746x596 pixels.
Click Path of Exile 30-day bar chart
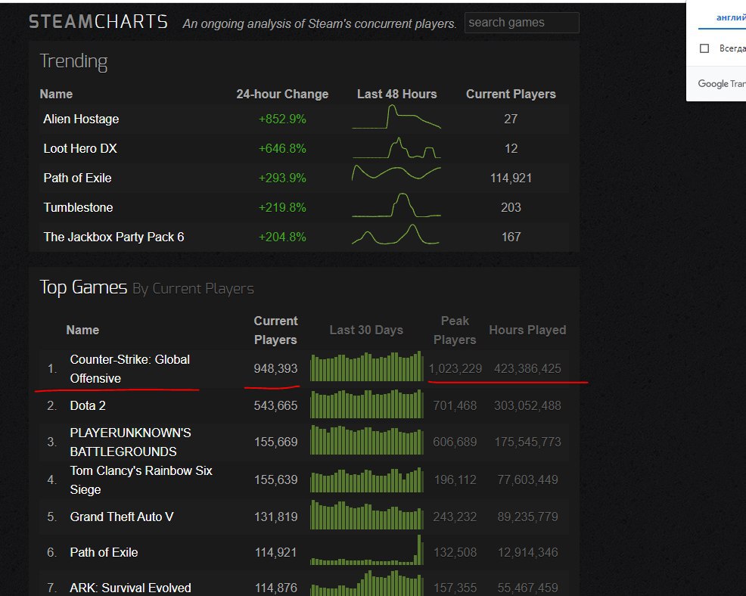pyautogui.click(x=366, y=550)
